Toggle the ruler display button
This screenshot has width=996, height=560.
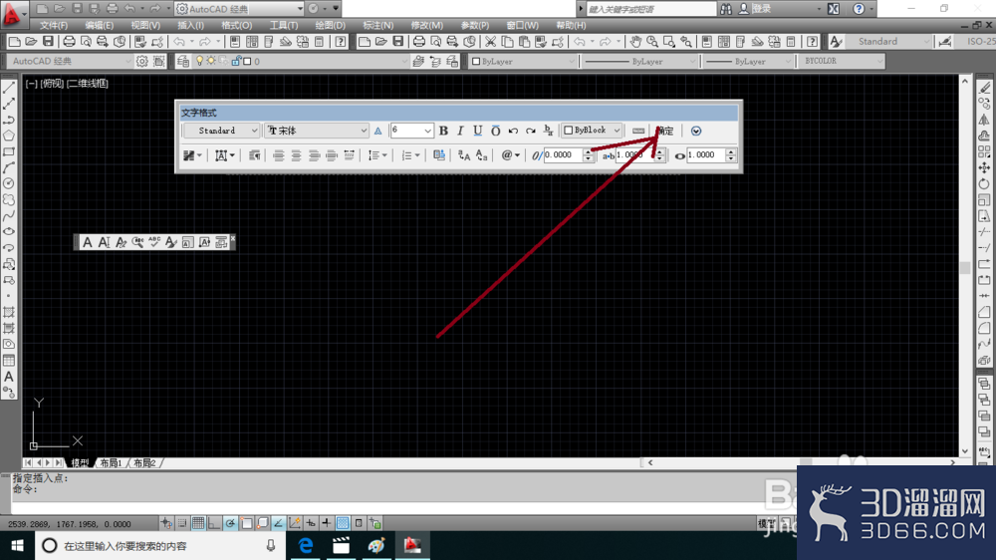coord(638,131)
